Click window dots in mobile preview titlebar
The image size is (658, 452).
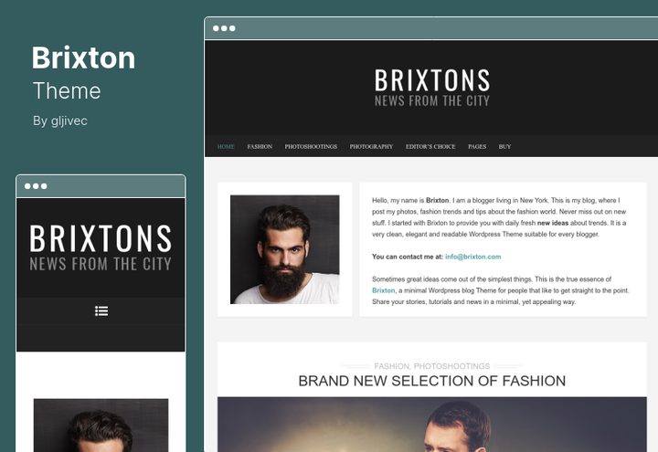click(x=36, y=186)
